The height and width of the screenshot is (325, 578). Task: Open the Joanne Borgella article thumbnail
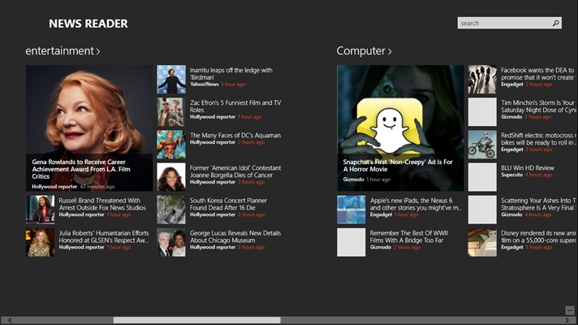pos(171,177)
